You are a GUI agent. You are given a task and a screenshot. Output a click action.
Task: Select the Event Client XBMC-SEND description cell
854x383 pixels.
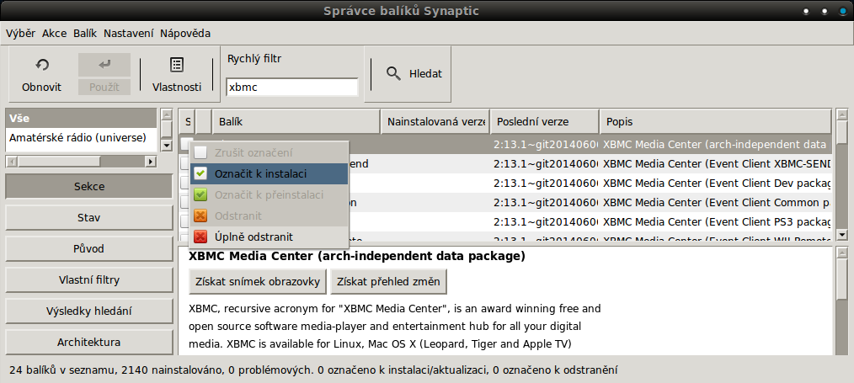[x=716, y=163]
